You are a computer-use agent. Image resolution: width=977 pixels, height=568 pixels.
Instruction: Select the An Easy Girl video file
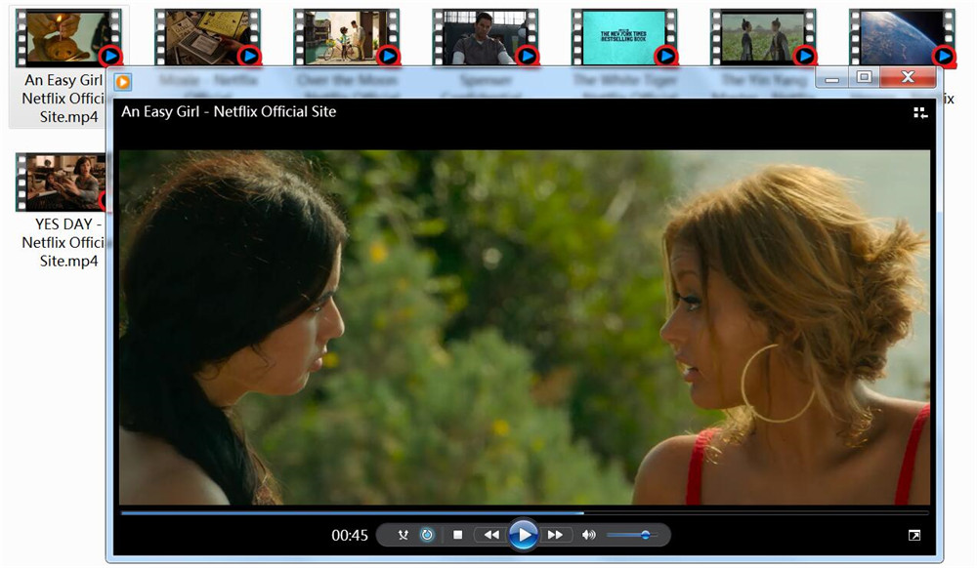[61, 39]
